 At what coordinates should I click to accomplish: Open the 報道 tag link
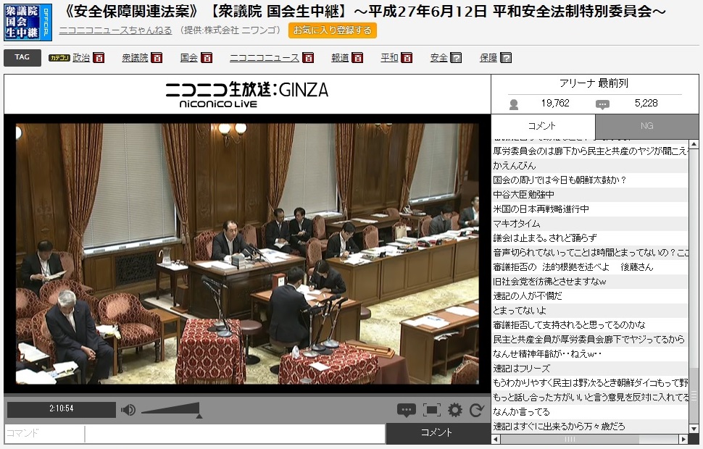(340, 57)
